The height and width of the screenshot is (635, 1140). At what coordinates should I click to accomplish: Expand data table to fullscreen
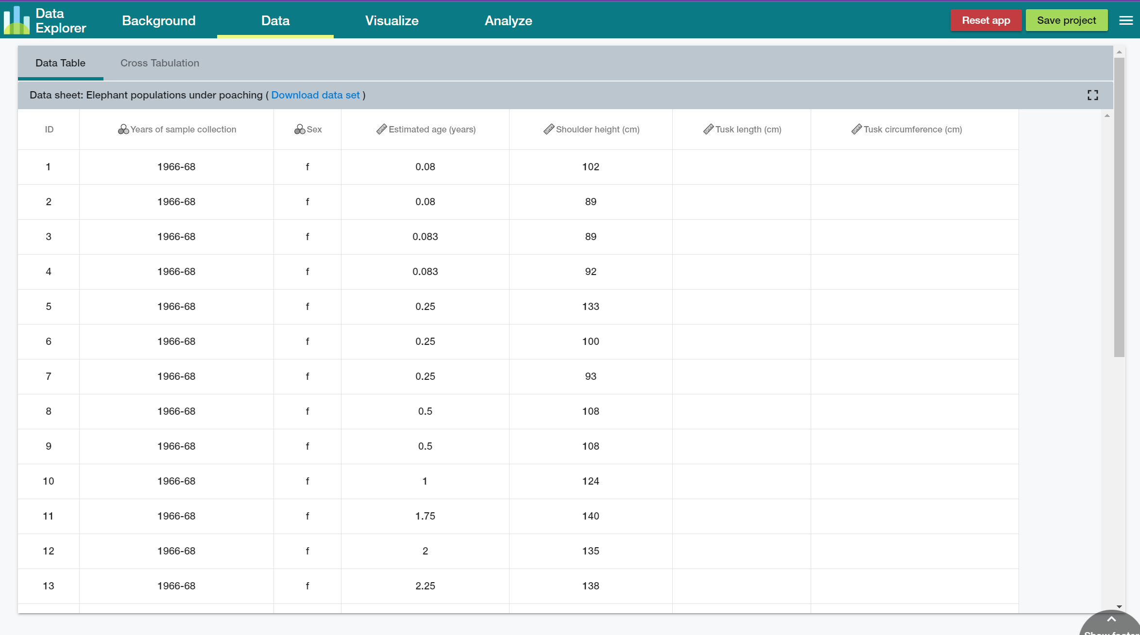(x=1093, y=95)
